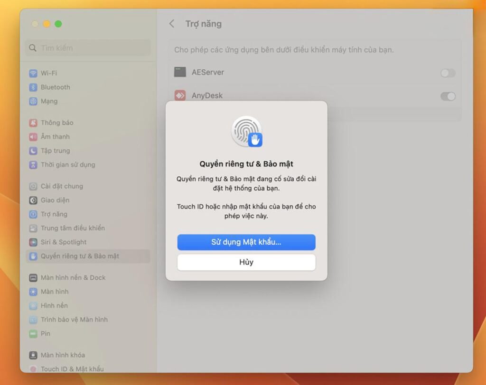Open Thời gian sử dụng hourglass icon

[x=33, y=165]
